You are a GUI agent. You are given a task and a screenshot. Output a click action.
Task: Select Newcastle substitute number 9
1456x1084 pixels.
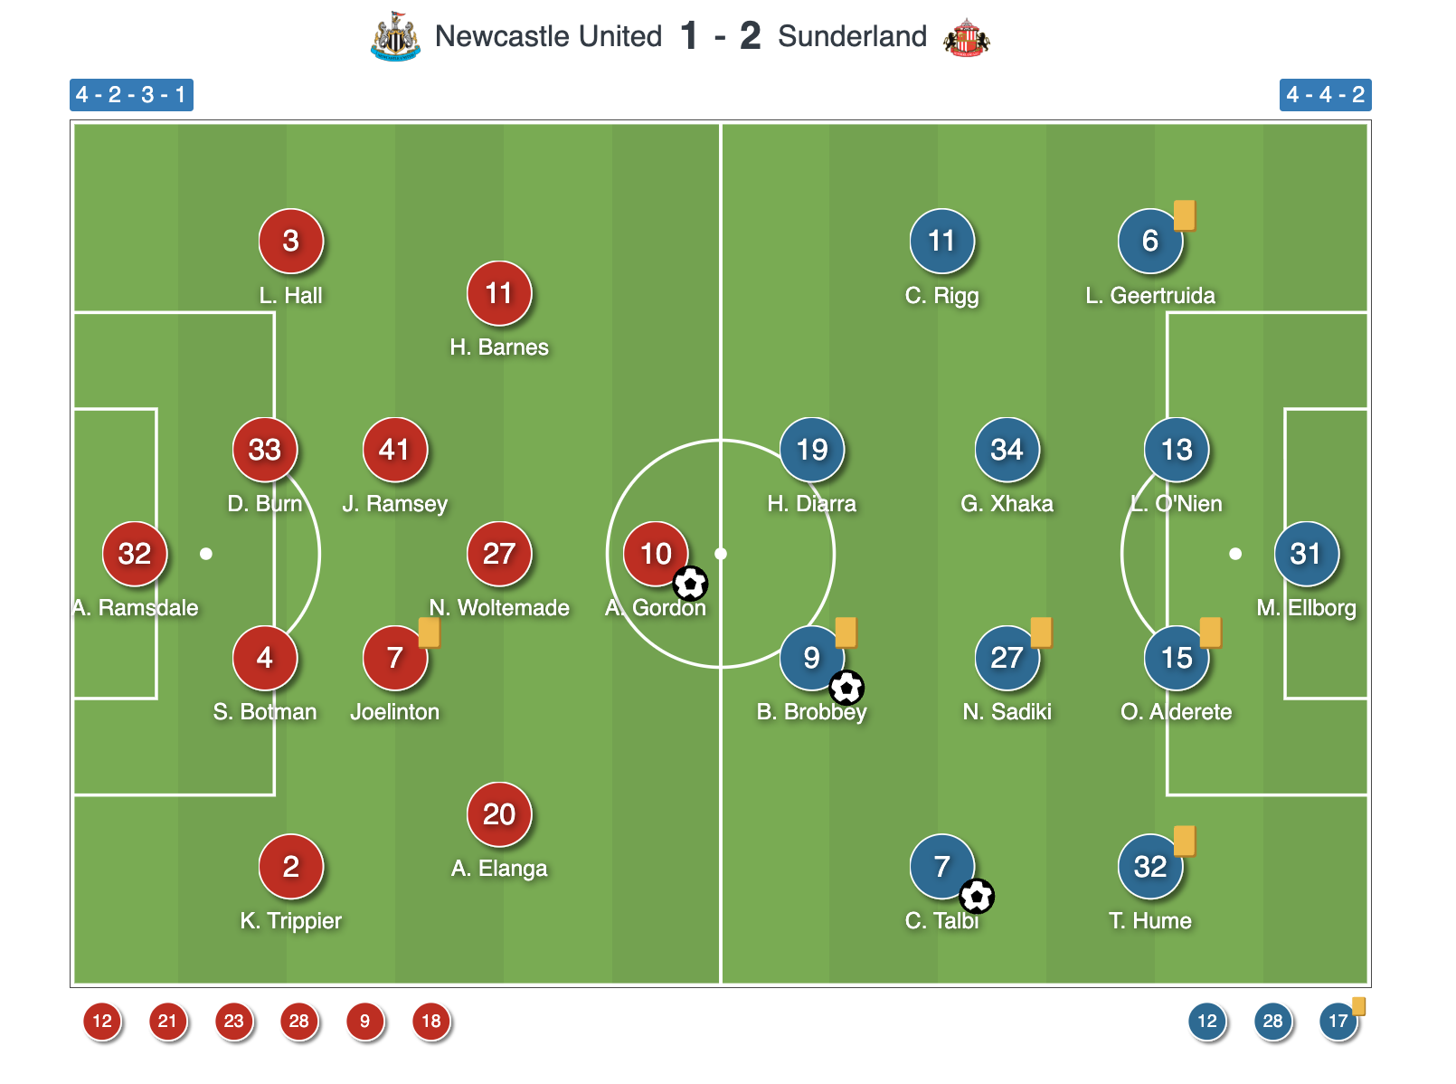pos(365,1022)
